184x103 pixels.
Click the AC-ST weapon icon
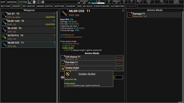pos(5,15)
